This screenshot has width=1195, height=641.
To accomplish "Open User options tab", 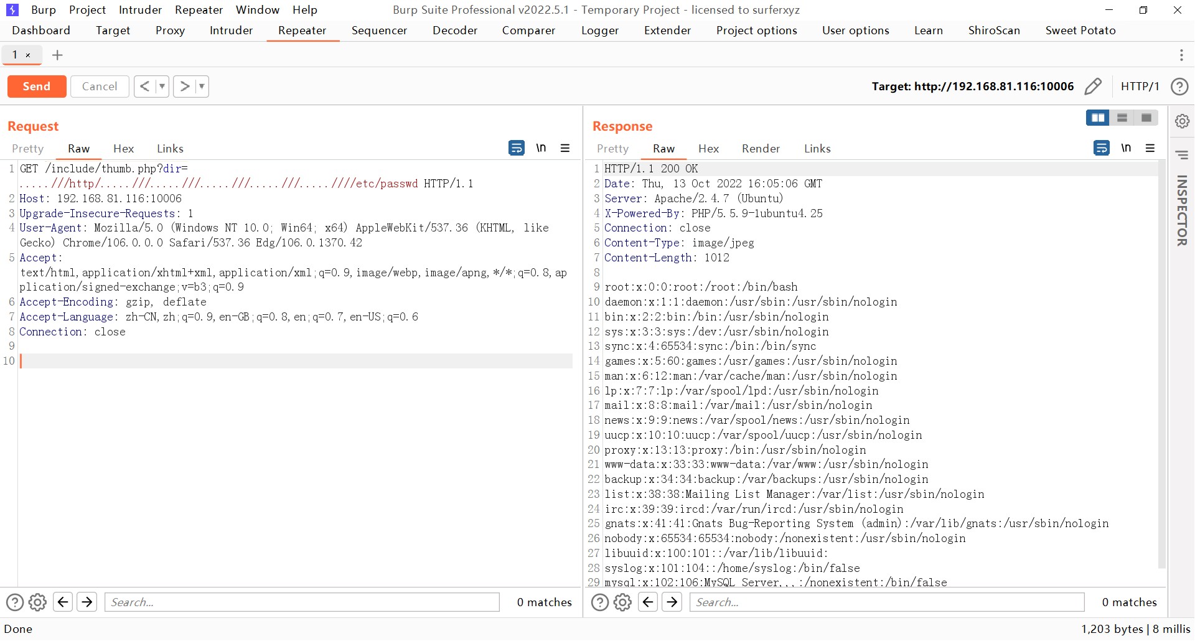I will (x=855, y=30).
